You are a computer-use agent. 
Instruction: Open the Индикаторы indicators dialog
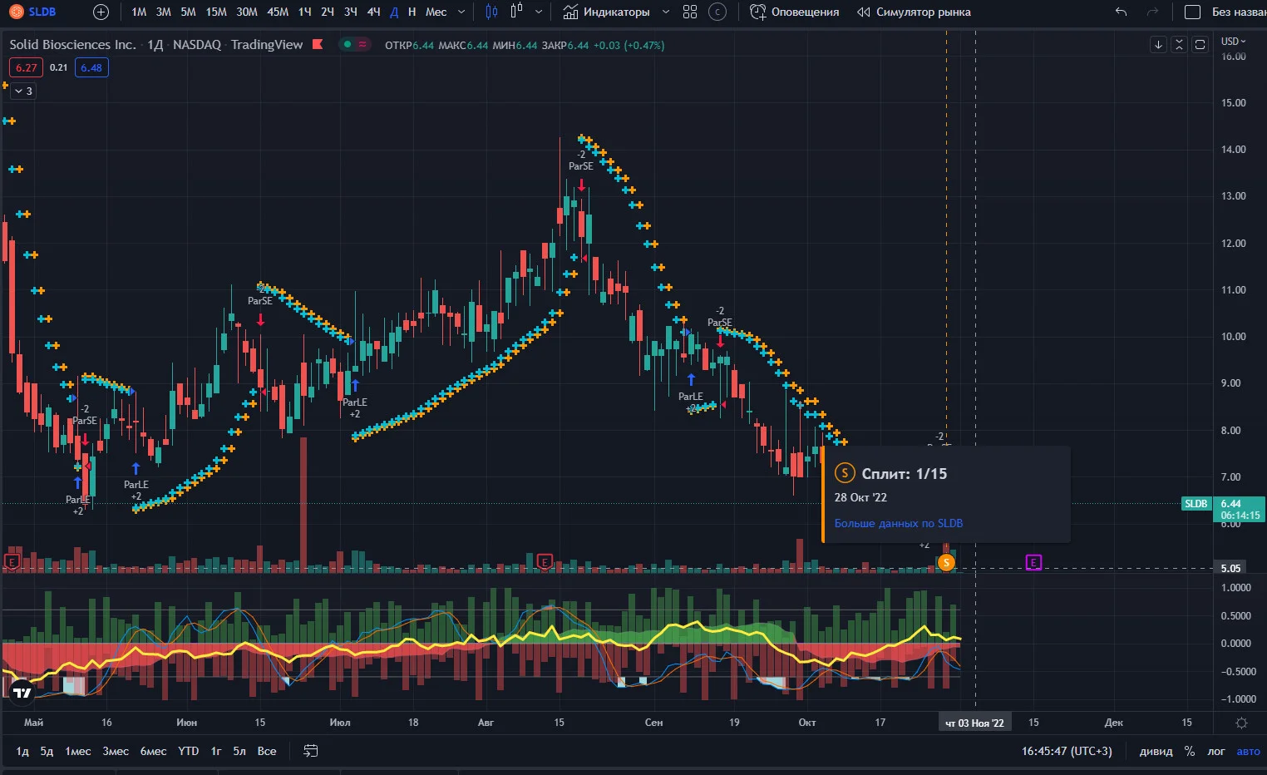(606, 12)
